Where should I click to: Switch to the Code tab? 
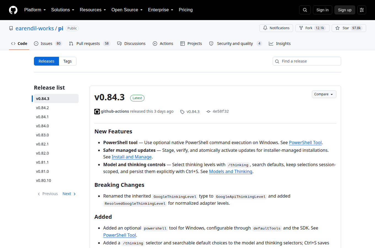[19, 44]
